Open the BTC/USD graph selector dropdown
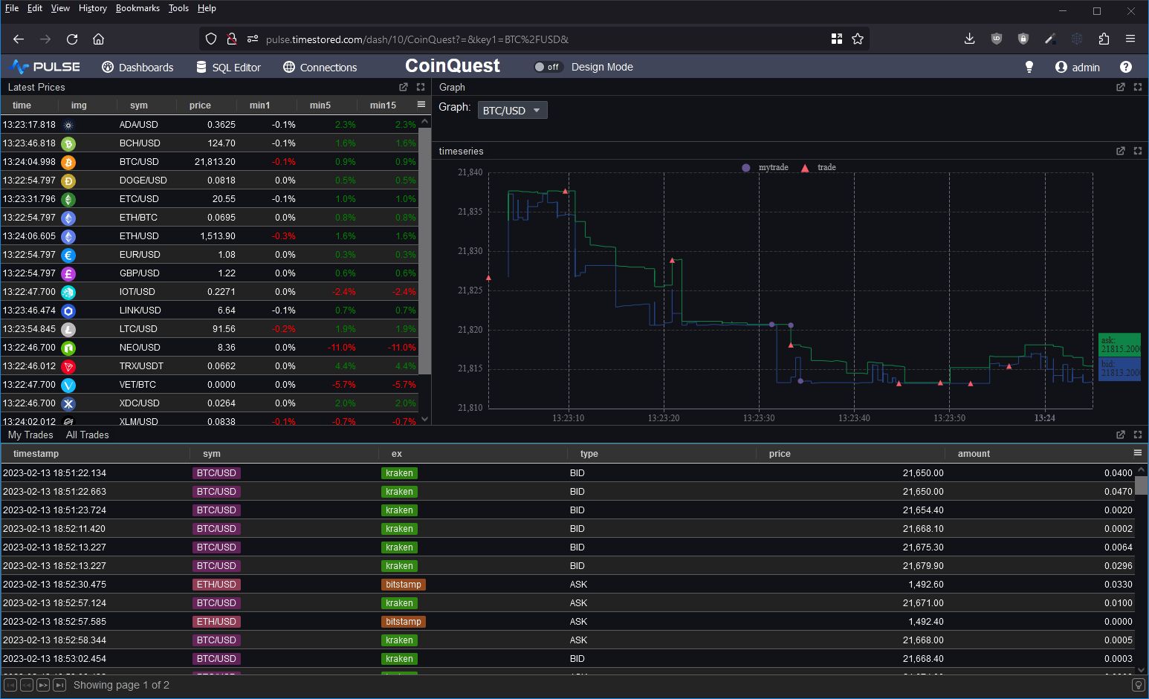The height and width of the screenshot is (699, 1149). click(x=512, y=109)
